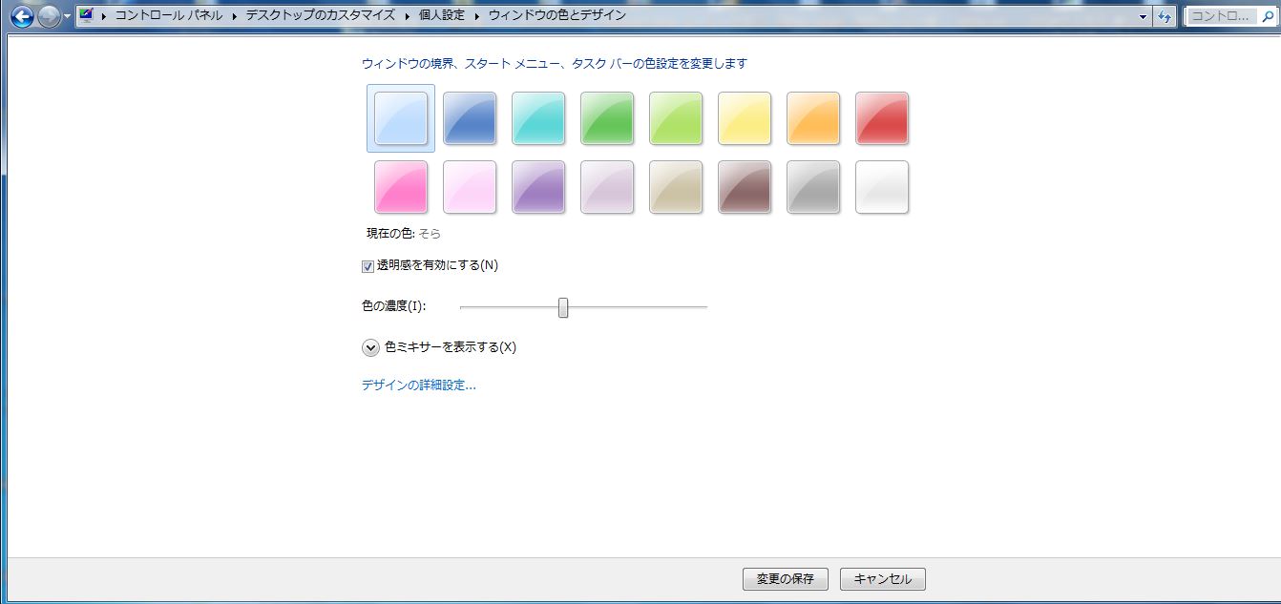Image resolution: width=1281 pixels, height=604 pixels.
Task: Click the search magnifier icon
Action: [1267, 15]
